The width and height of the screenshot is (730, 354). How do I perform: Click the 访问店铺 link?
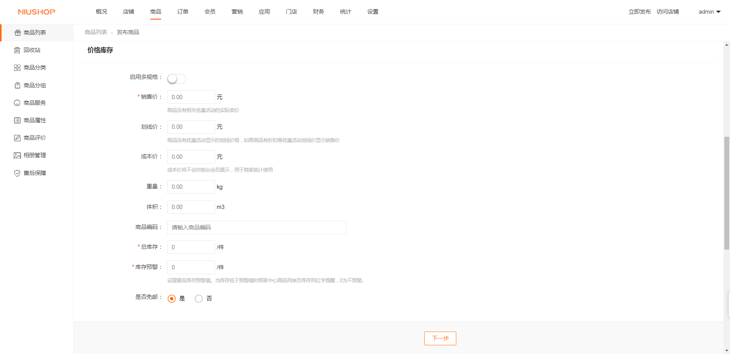[x=668, y=12]
